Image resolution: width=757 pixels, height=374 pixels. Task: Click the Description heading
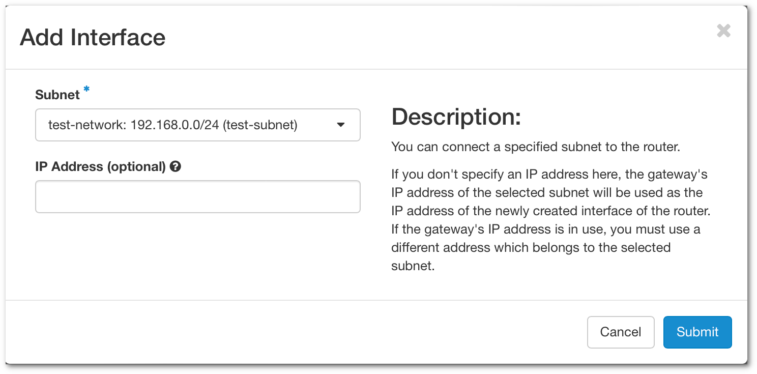[x=456, y=117]
